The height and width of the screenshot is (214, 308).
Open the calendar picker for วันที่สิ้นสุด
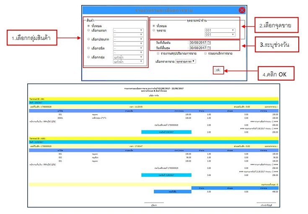209,48
